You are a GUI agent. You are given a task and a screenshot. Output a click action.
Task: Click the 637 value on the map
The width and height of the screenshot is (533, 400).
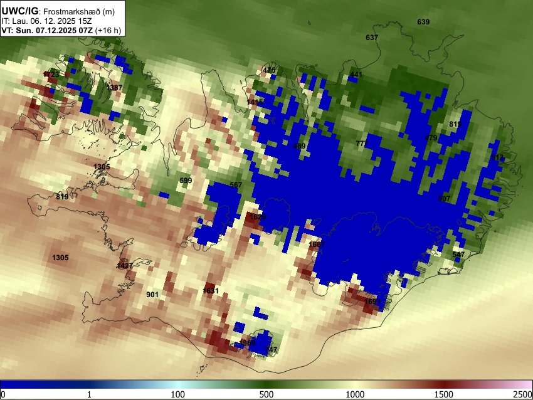(x=372, y=38)
